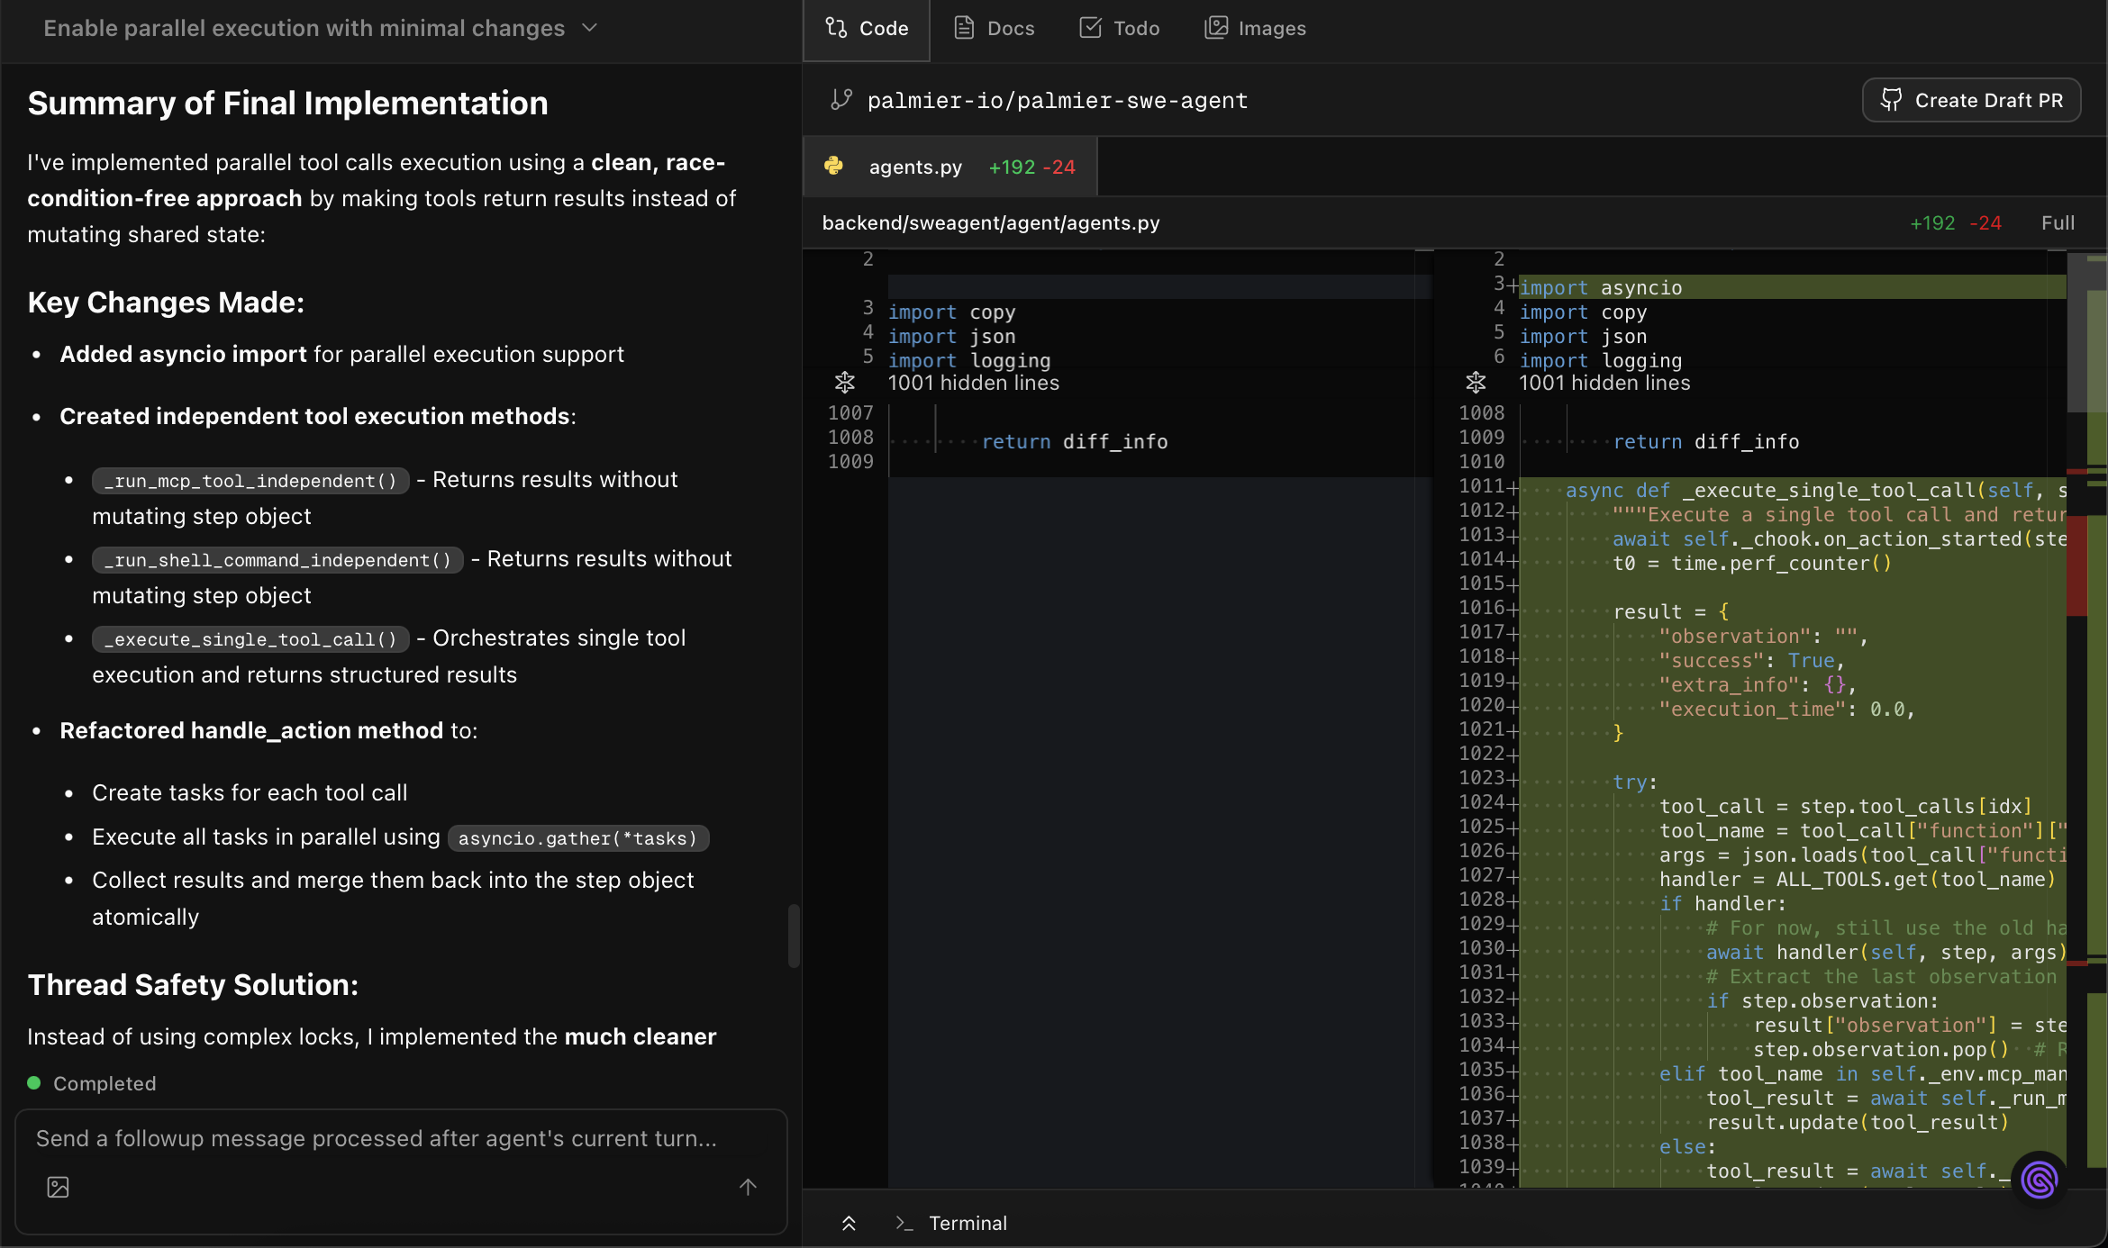This screenshot has height=1248, width=2108.
Task: Click the green Completed status dot
Action: (33, 1082)
